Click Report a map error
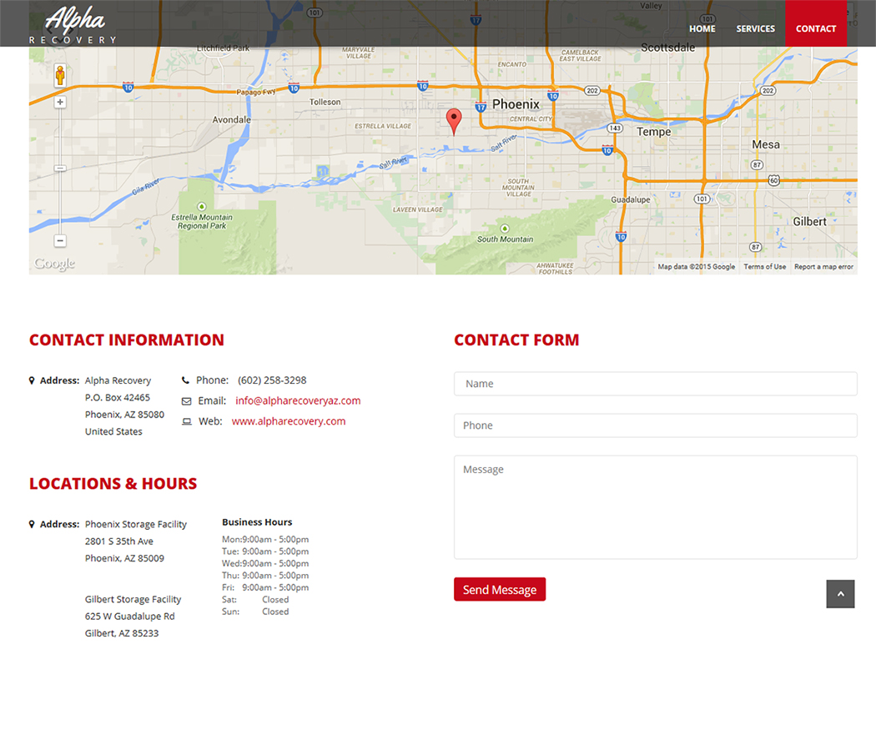 point(823,266)
